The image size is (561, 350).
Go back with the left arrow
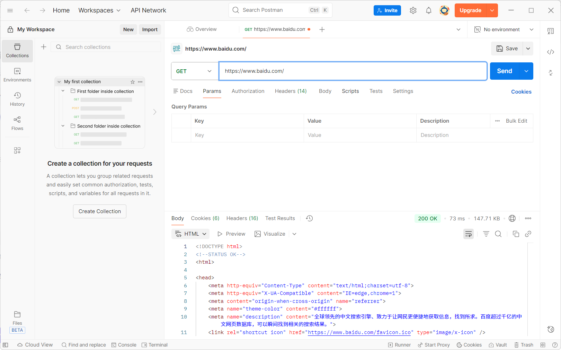coord(27,10)
